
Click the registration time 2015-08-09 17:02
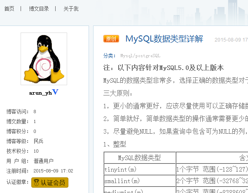[x=53, y=171]
